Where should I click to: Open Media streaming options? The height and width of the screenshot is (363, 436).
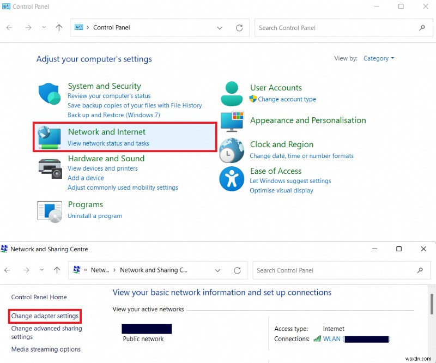pos(45,349)
